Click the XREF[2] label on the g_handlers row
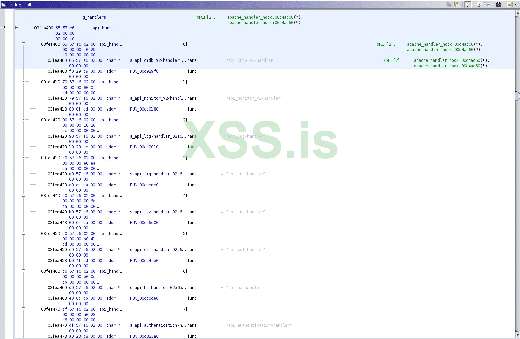The height and width of the screenshot is (339, 520). tap(206, 17)
